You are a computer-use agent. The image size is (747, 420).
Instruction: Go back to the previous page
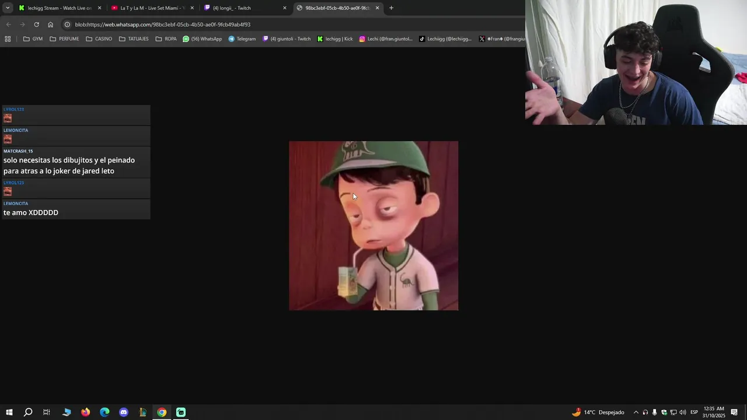point(8,24)
